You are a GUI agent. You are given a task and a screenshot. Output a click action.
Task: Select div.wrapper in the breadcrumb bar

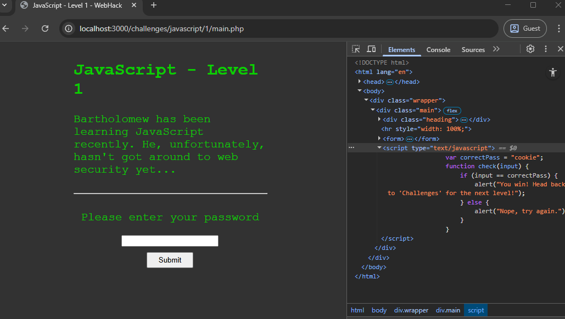(x=411, y=310)
